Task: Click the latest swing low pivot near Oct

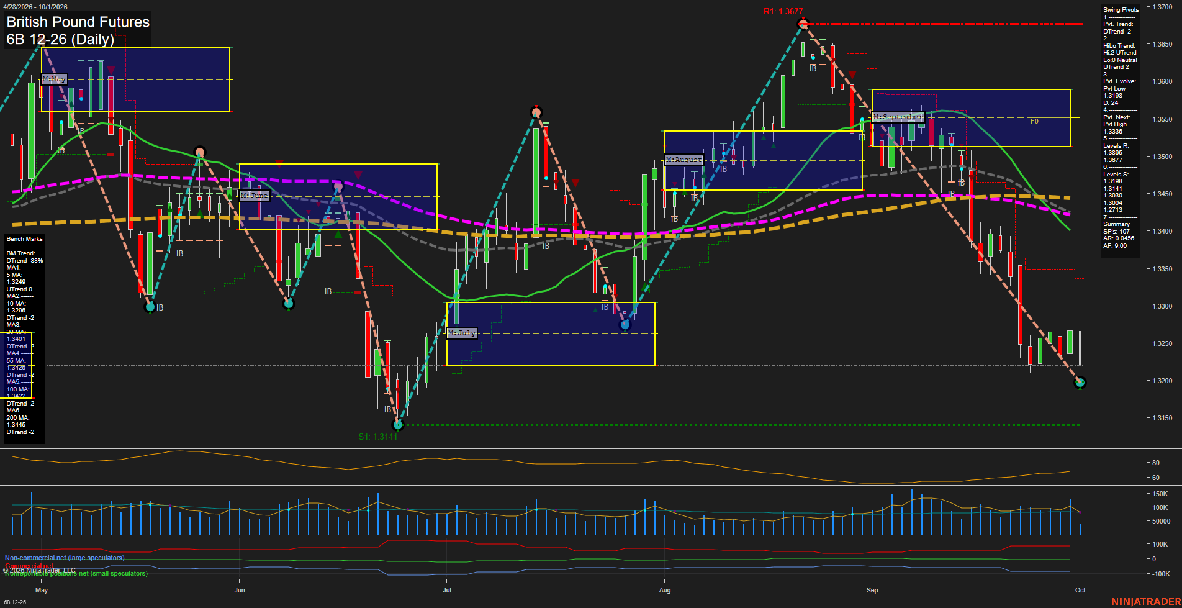Action: [x=1080, y=383]
